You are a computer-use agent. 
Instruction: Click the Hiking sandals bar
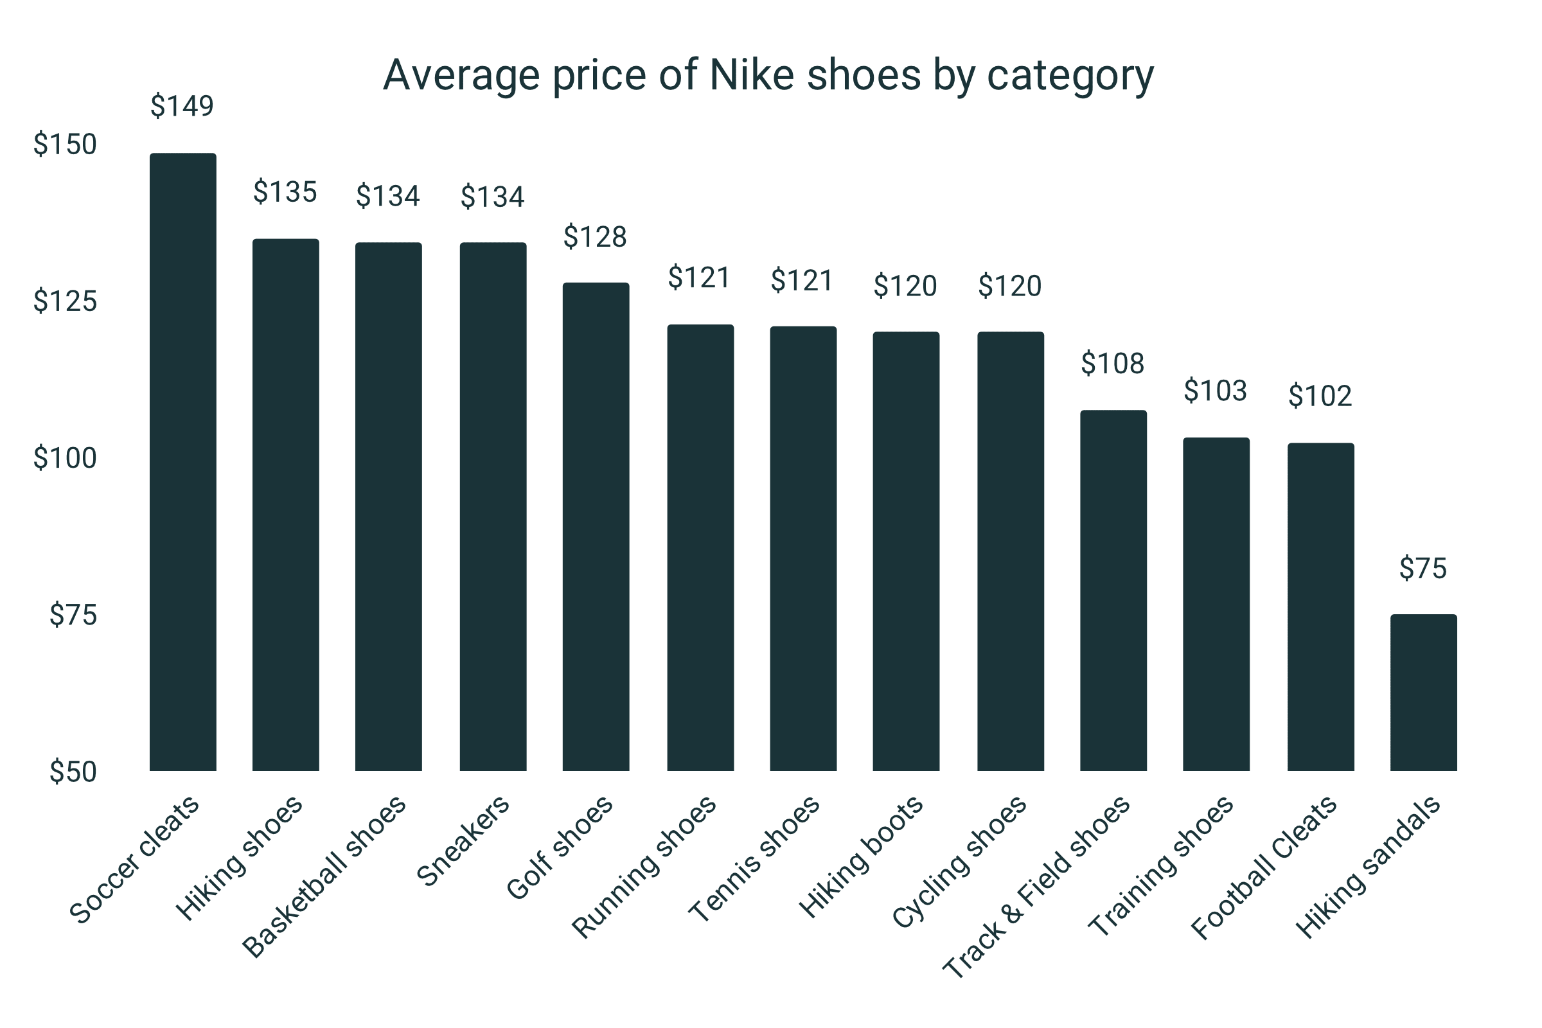(1423, 693)
